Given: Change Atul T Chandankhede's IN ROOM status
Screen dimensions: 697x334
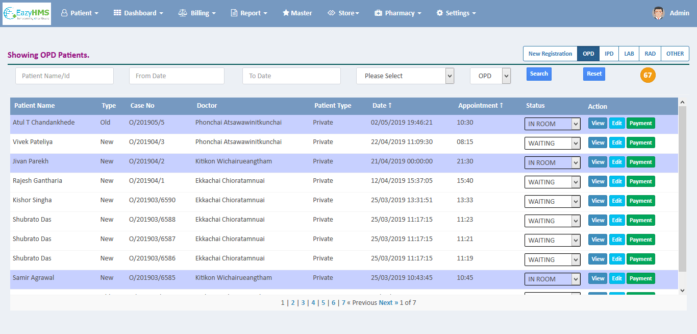Looking at the screenshot, I should 552,123.
